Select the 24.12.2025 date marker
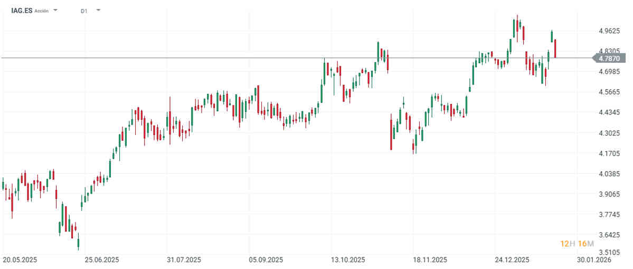The height and width of the screenshot is (269, 633). pos(513,260)
